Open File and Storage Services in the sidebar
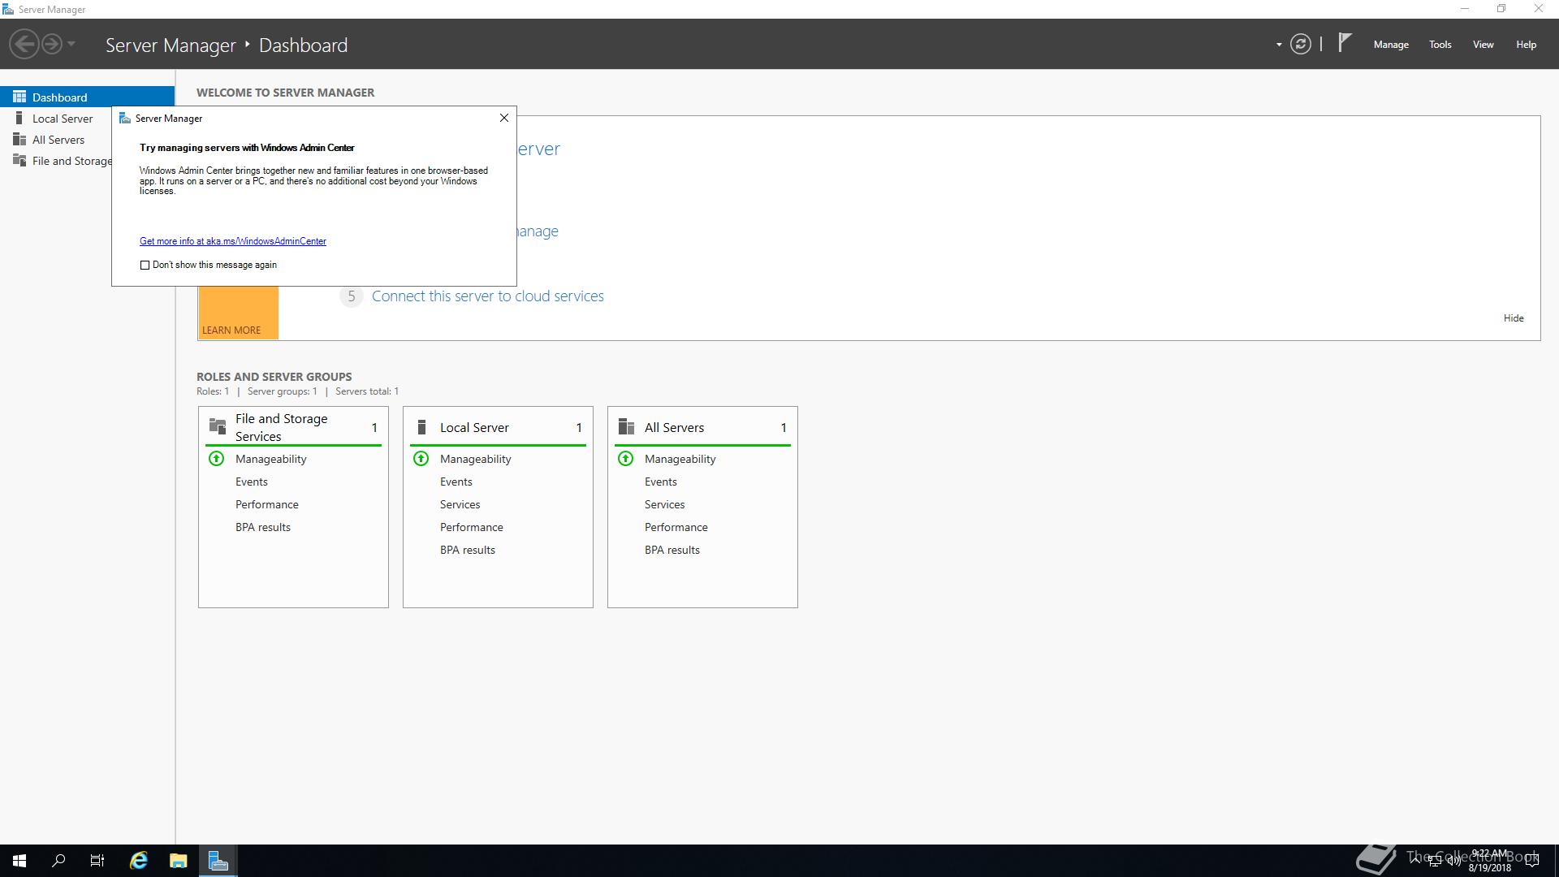The width and height of the screenshot is (1559, 877). point(71,161)
